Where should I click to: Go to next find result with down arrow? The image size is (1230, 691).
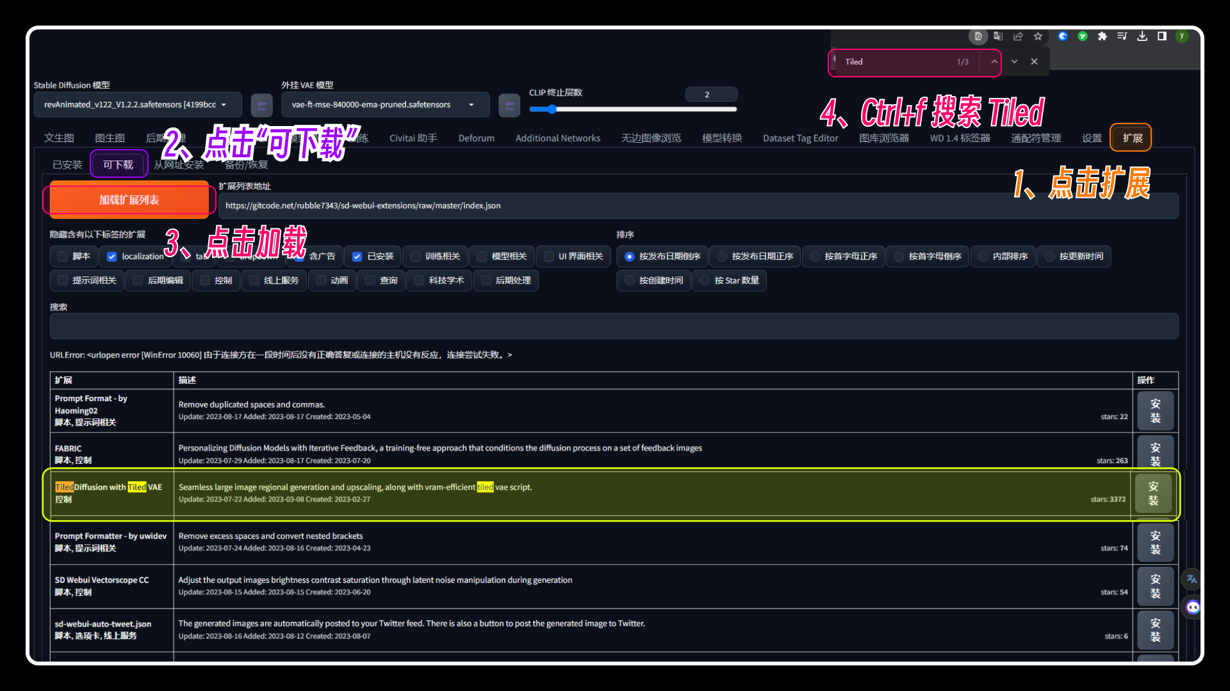(x=1014, y=61)
